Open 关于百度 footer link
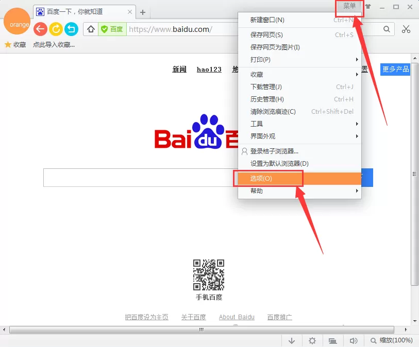419x347 pixels. point(193,317)
